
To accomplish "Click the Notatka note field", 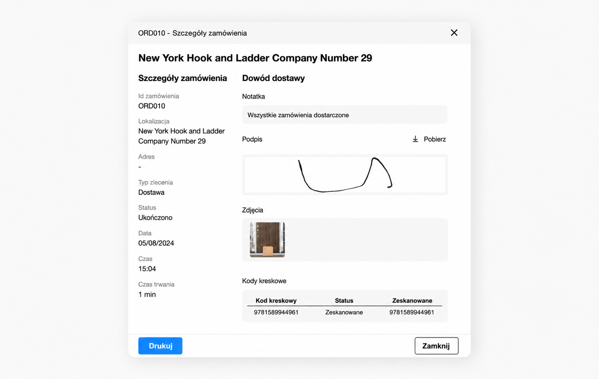I will (345, 115).
